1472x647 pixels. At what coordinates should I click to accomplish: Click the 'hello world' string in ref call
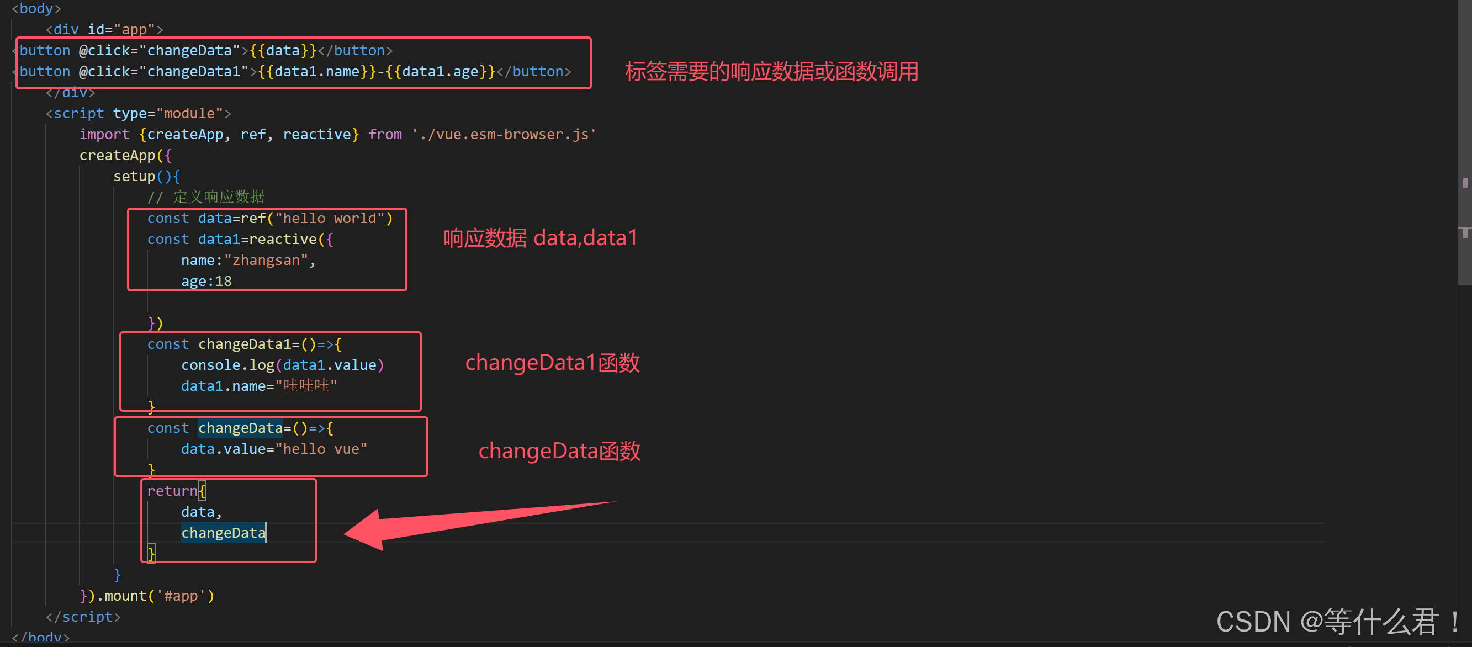point(330,218)
